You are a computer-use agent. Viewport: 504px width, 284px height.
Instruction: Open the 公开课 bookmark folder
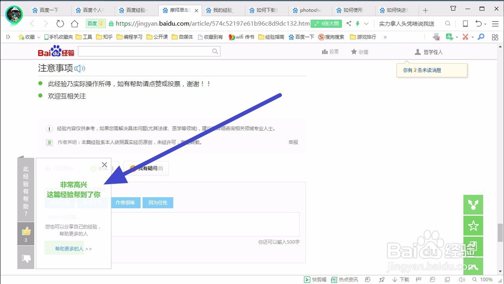157,37
